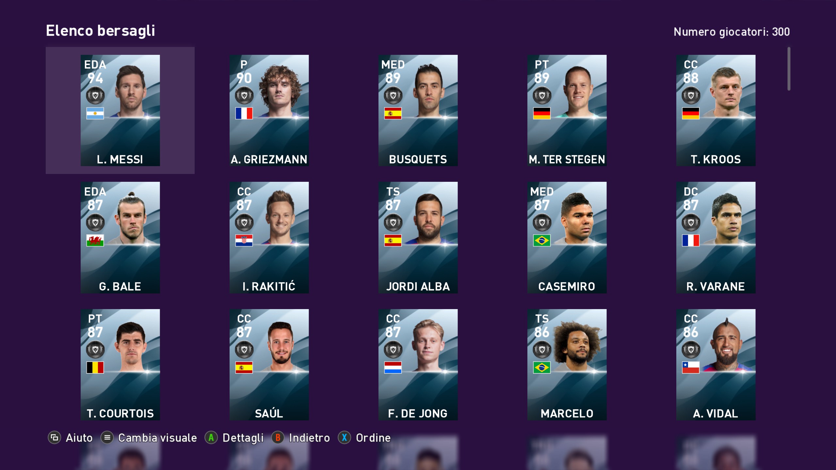Select the M. Ter Stegen card
Viewport: 836px width, 470px height.
pyautogui.click(x=567, y=110)
